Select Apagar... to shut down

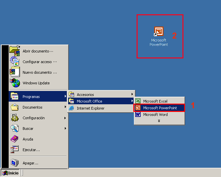[38, 163]
